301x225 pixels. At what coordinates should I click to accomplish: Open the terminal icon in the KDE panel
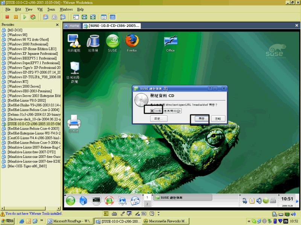pyautogui.click(x=96, y=201)
